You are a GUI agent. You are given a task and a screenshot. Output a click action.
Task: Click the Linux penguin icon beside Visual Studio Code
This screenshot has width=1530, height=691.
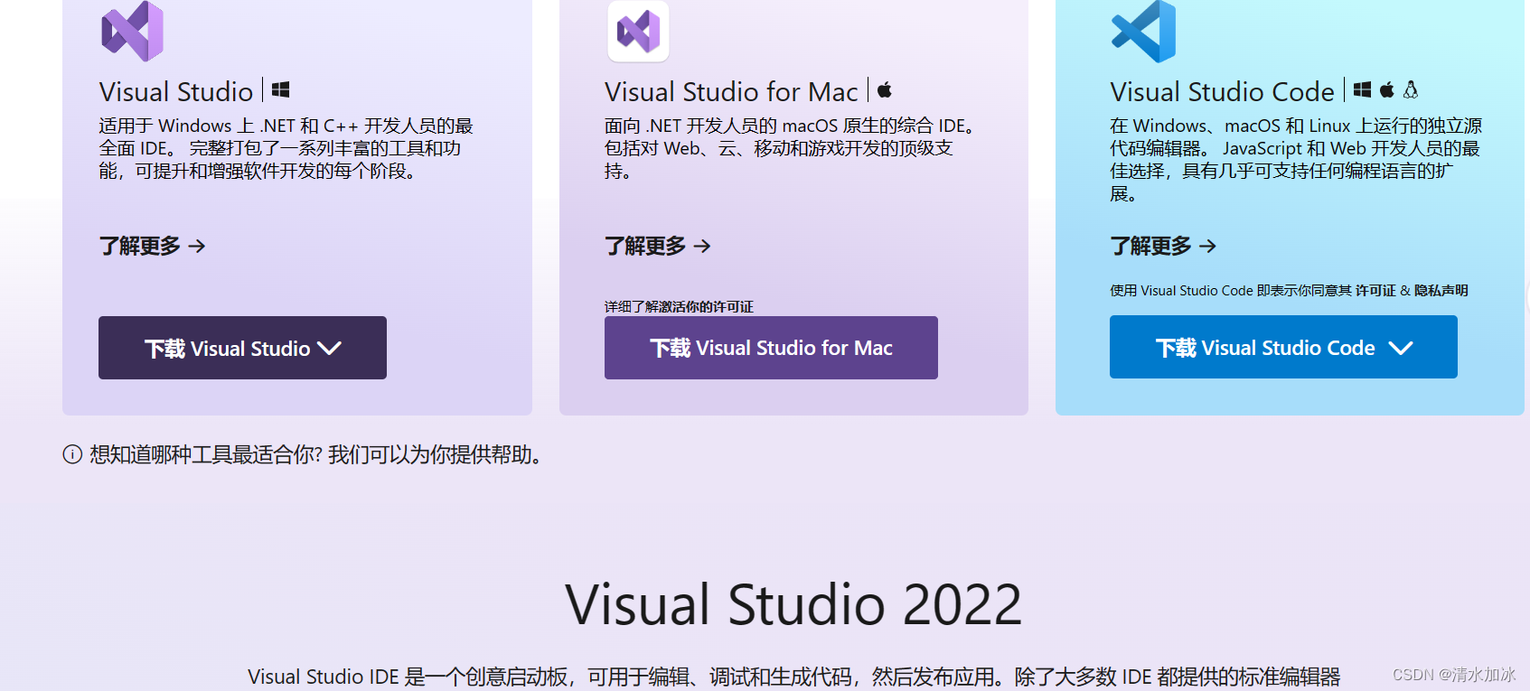click(1411, 89)
